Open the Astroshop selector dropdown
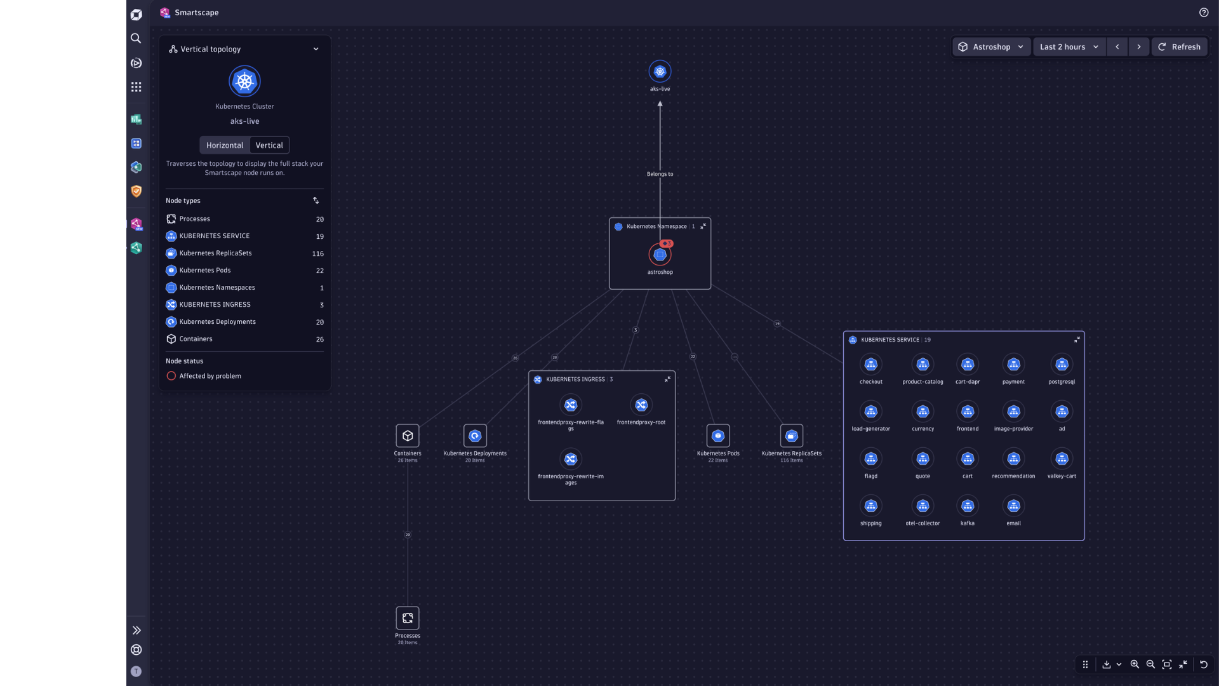This screenshot has width=1219, height=686. (x=991, y=46)
